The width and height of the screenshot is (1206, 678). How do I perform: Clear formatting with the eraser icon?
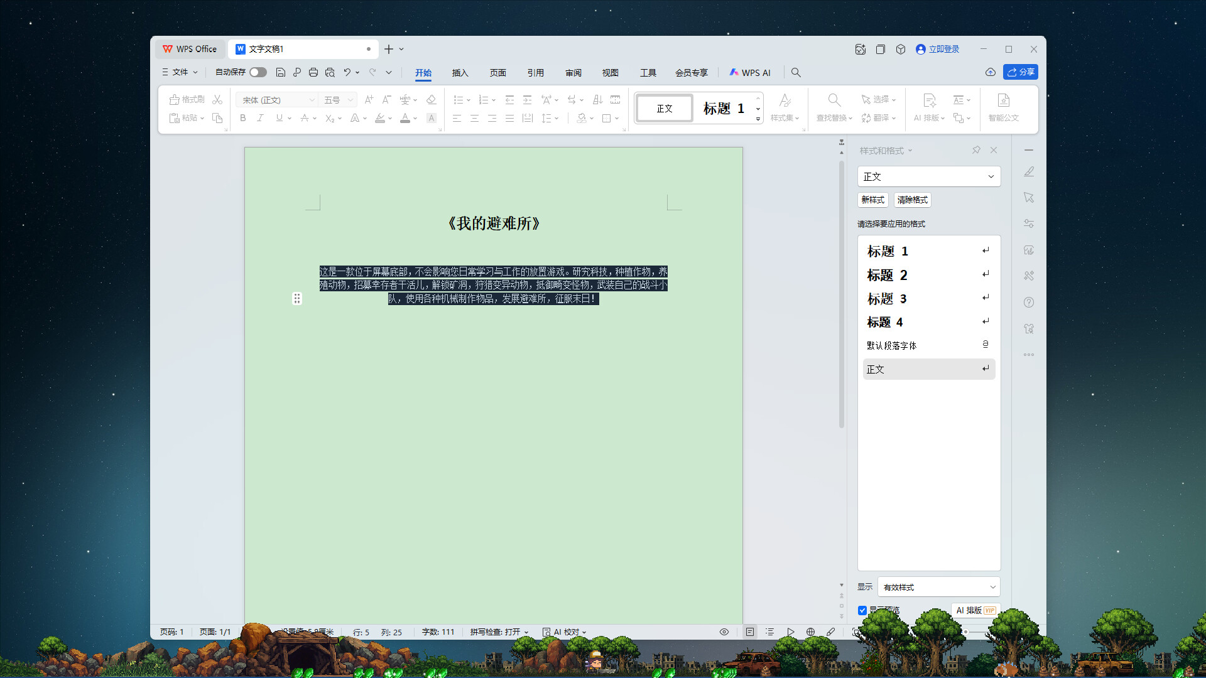pyautogui.click(x=431, y=99)
